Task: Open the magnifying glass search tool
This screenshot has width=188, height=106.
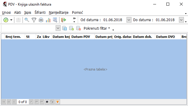Action: pyautogui.click(x=27, y=20)
